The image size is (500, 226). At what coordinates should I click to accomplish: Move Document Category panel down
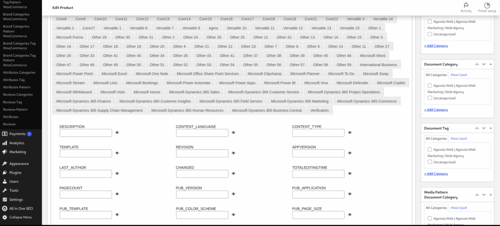pyautogui.click(x=484, y=64)
